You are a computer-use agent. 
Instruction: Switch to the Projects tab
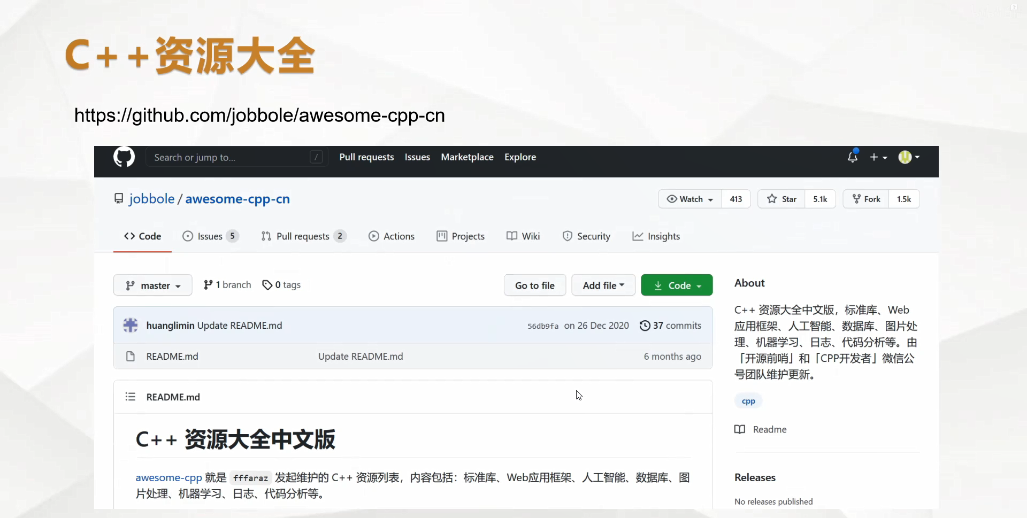click(x=461, y=236)
